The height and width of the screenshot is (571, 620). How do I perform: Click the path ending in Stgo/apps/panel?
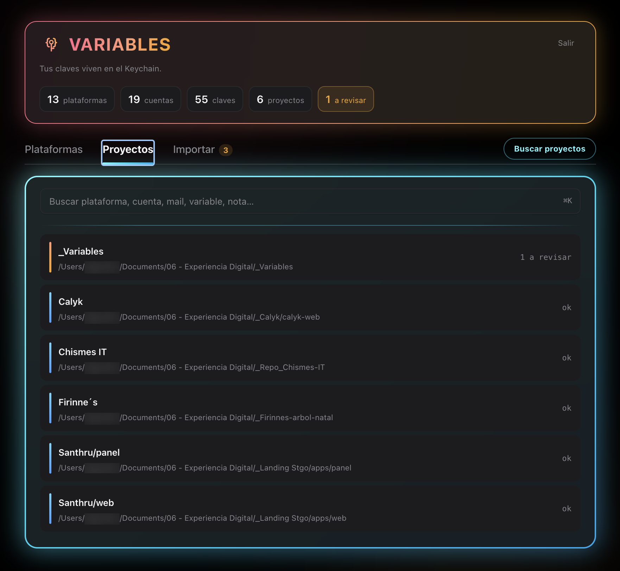205,468
